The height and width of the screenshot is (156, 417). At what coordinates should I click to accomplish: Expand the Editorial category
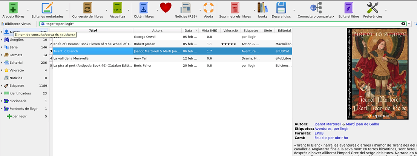coord(2,63)
